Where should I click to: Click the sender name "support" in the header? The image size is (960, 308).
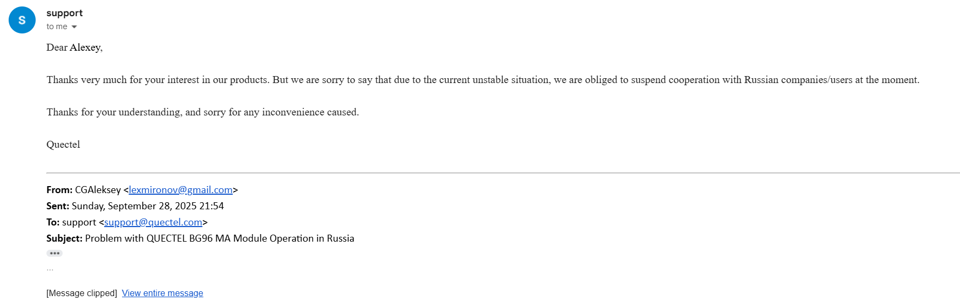(x=64, y=13)
